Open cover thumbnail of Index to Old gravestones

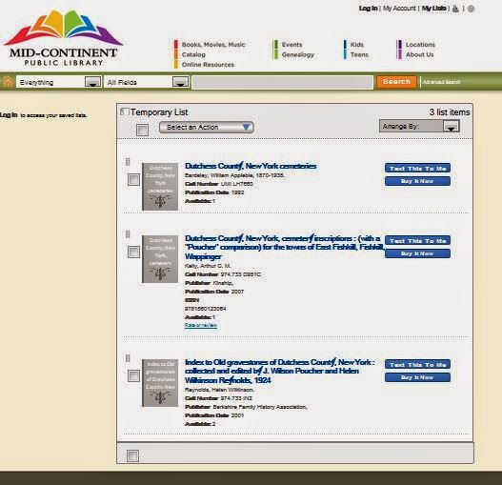click(160, 383)
